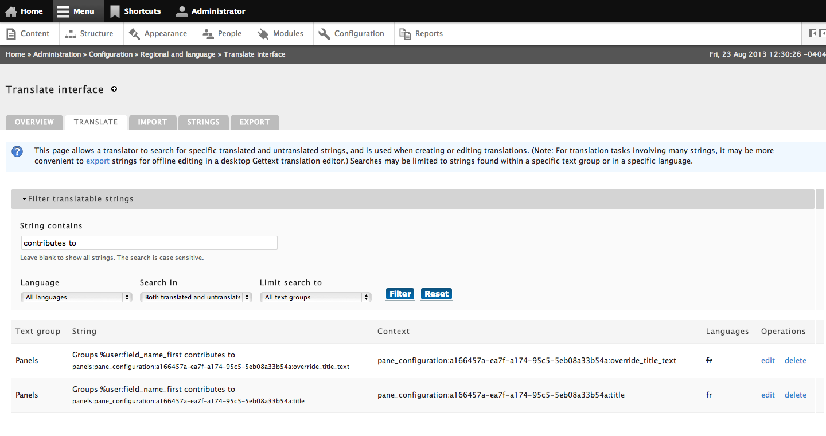Click the Appearance brush icon

click(135, 33)
